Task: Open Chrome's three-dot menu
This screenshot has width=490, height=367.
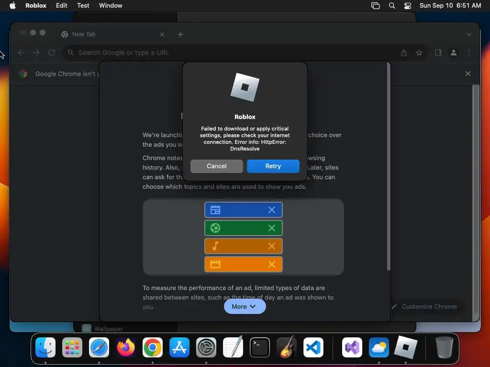Action: (x=469, y=53)
